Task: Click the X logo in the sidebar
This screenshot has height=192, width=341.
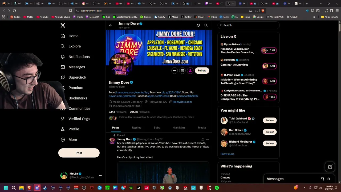Action: pos(63,26)
